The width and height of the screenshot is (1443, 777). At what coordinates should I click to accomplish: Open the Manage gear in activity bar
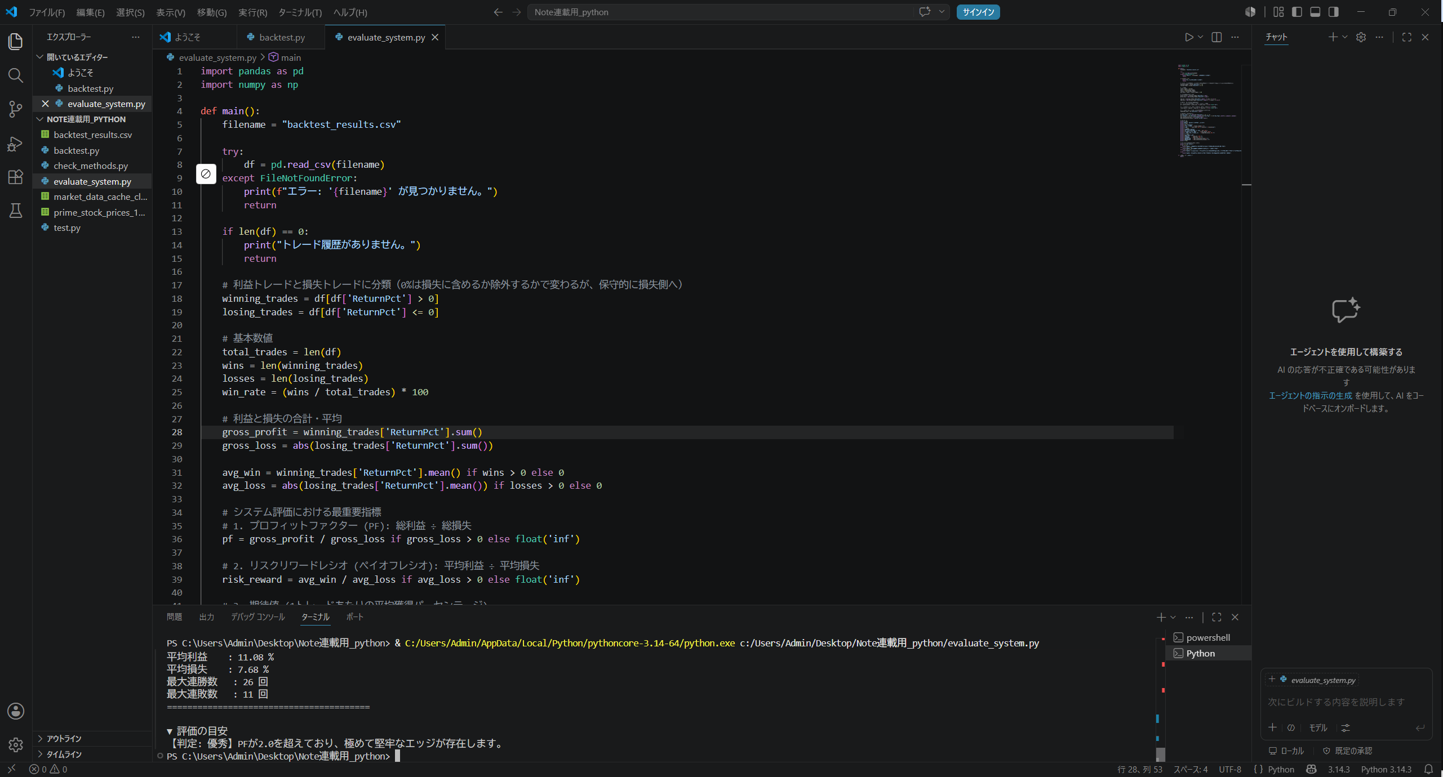[x=16, y=745]
